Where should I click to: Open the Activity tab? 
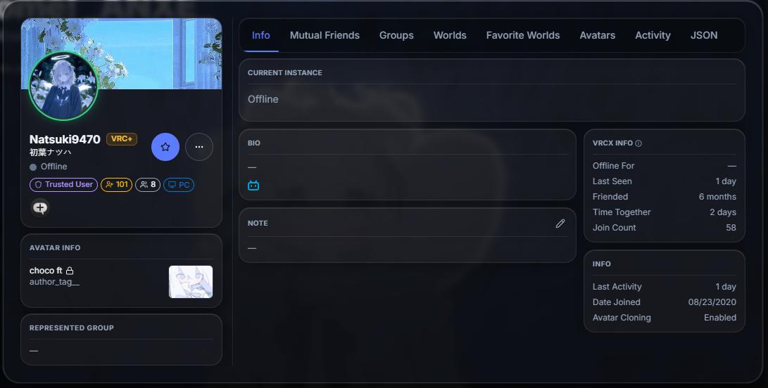[653, 35]
